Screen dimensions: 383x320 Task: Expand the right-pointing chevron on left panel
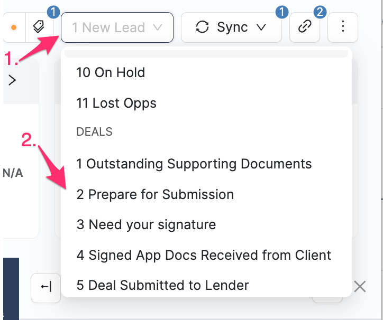[x=12, y=80]
